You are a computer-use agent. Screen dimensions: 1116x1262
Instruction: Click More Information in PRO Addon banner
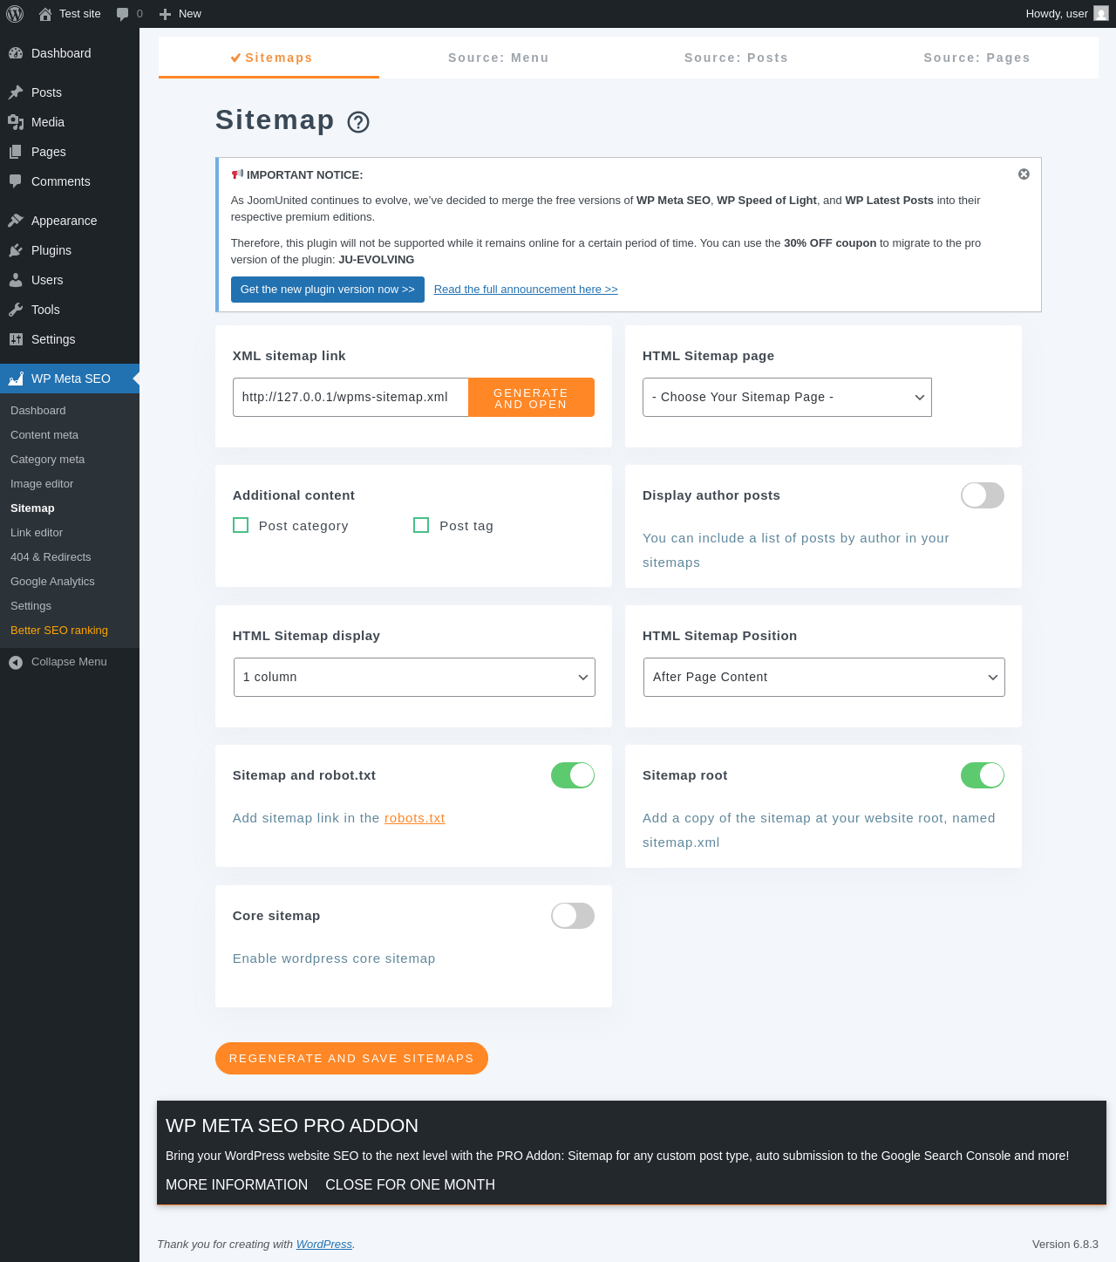pos(237,1184)
